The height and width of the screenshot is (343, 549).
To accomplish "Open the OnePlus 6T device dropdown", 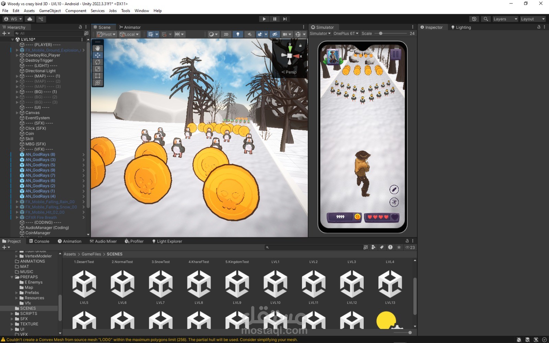I will click(x=346, y=33).
